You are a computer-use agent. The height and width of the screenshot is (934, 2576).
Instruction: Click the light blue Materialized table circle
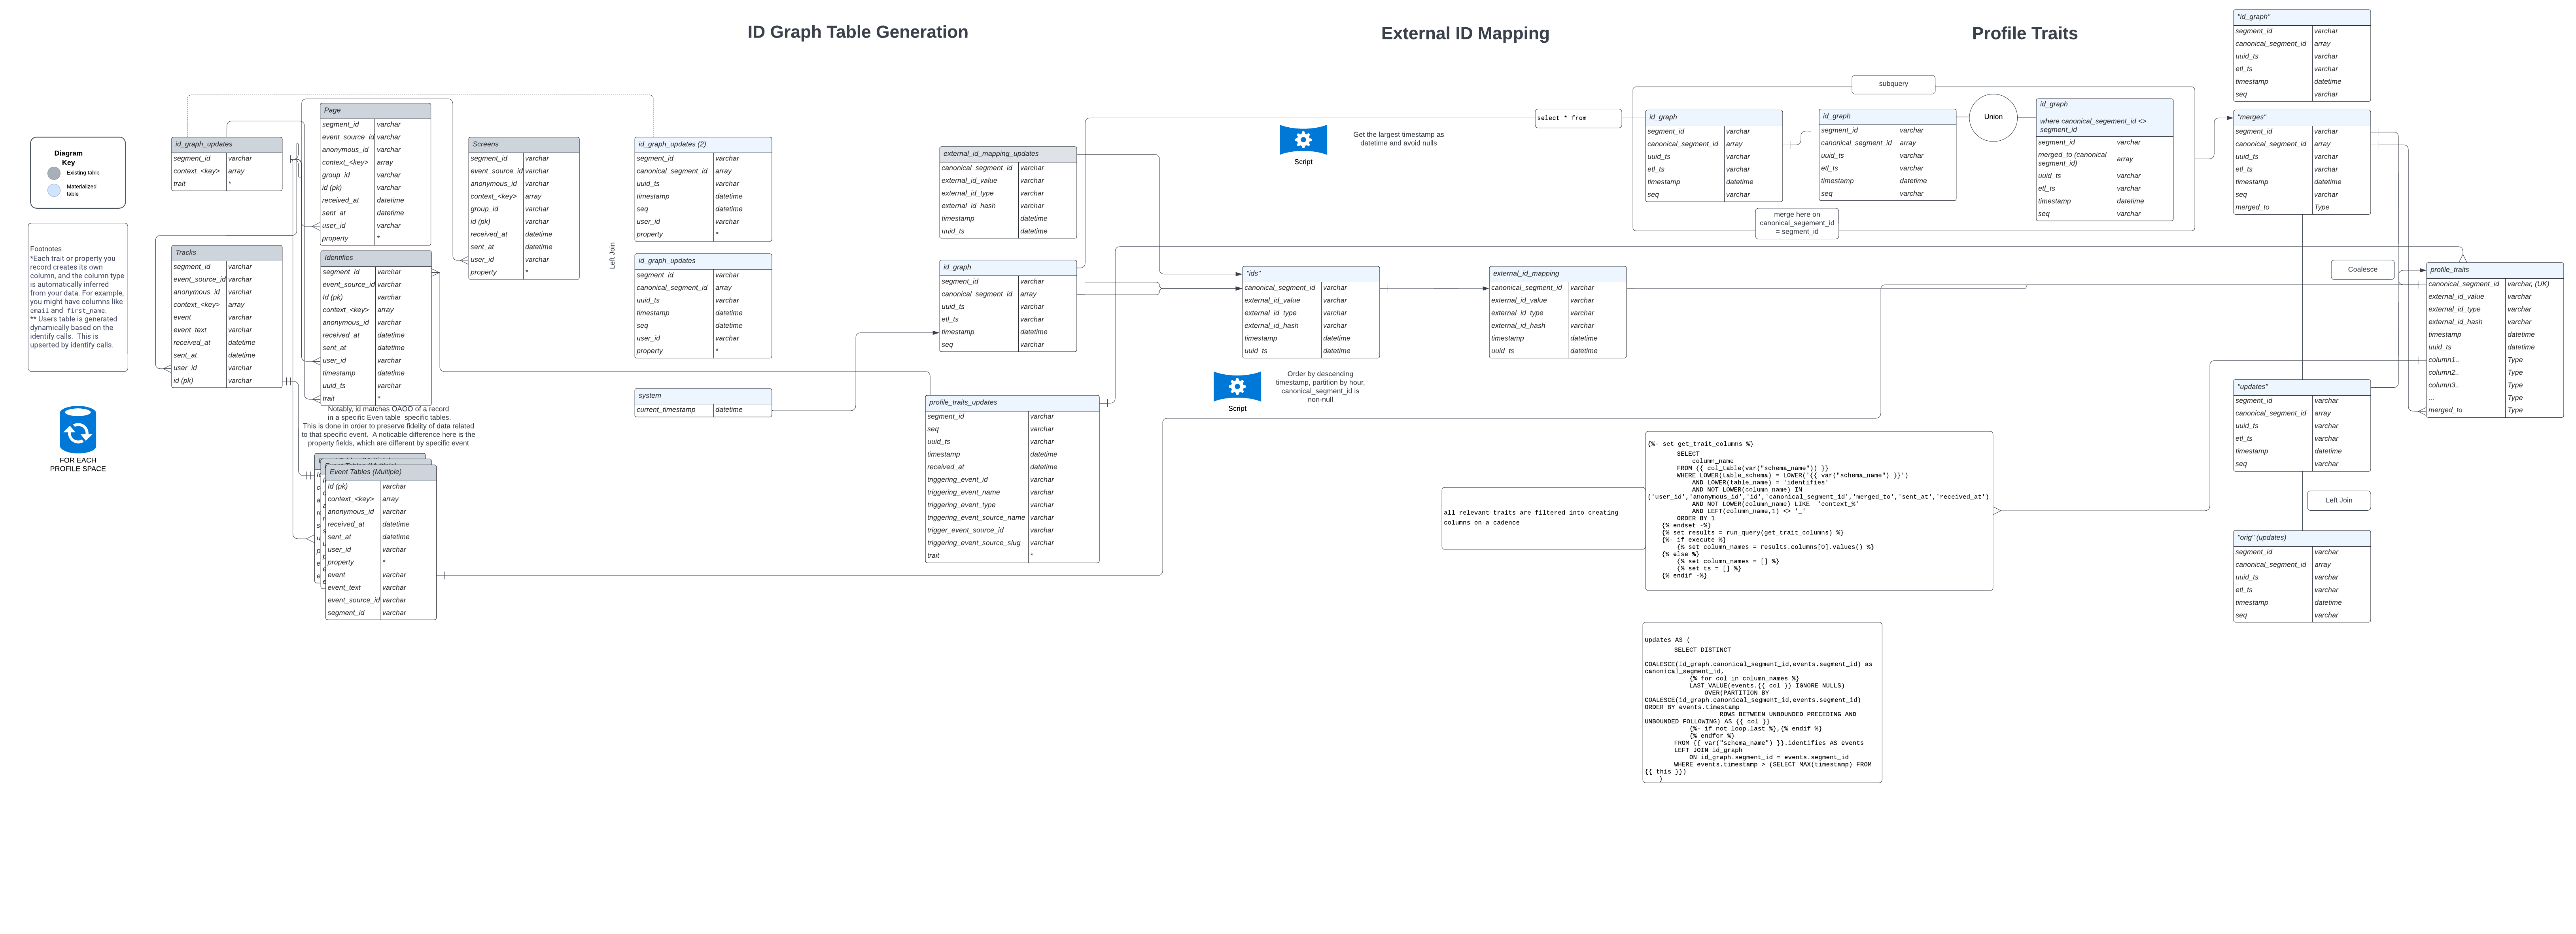click(x=54, y=190)
